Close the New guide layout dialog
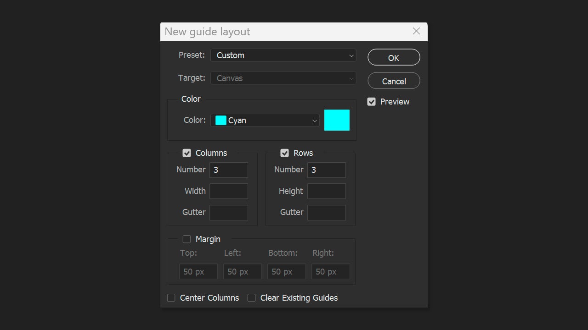588x330 pixels. pos(416,31)
